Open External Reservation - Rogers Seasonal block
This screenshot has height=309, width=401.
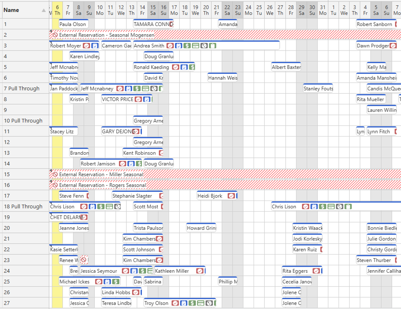[225, 185]
